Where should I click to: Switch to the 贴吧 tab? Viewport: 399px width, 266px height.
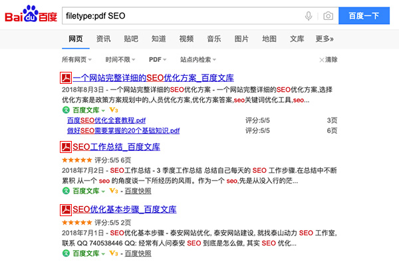[x=131, y=39]
